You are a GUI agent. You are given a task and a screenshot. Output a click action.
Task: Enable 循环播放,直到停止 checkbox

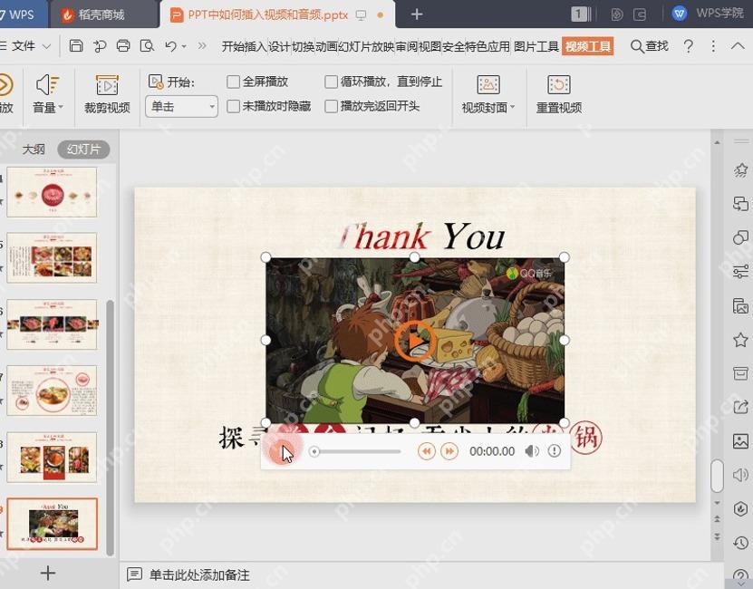click(x=332, y=82)
